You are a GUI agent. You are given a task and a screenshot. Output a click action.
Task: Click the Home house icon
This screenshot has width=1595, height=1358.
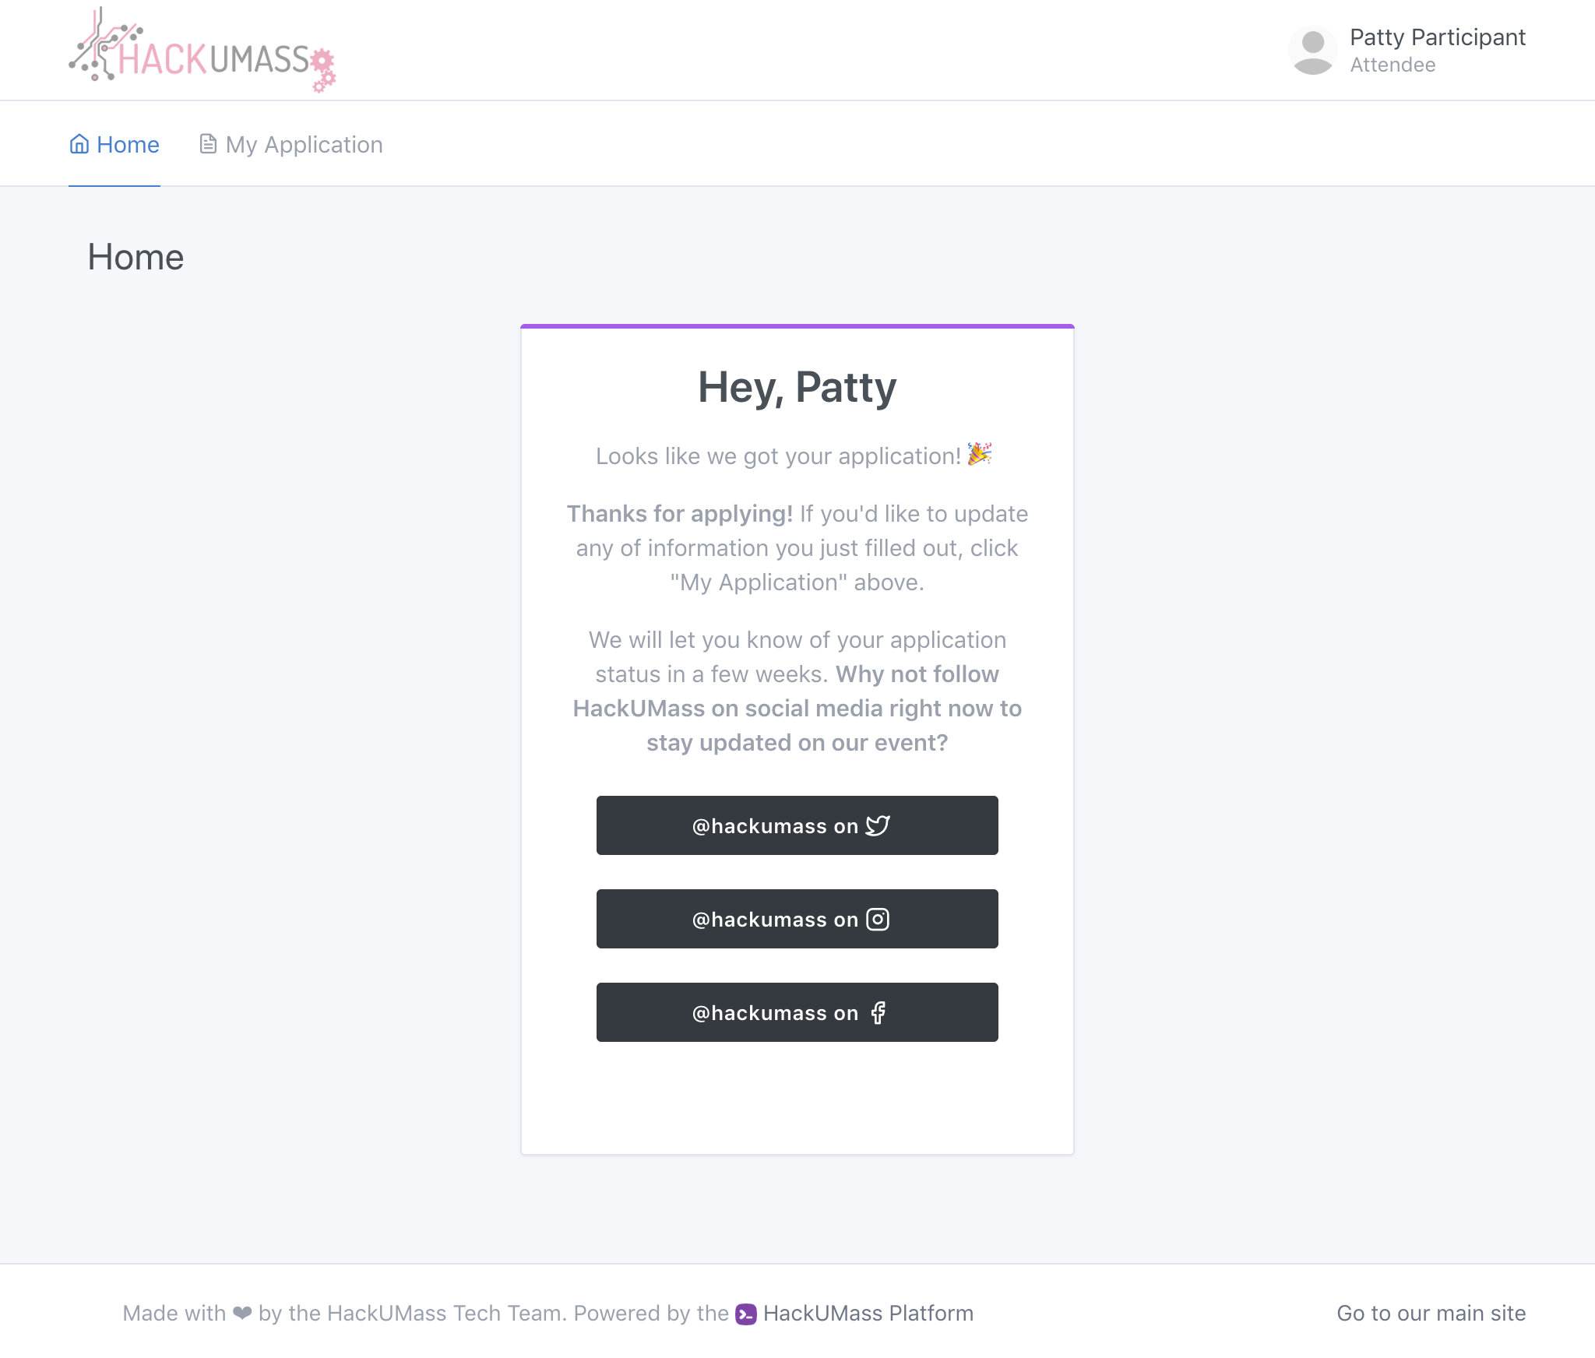(x=79, y=144)
